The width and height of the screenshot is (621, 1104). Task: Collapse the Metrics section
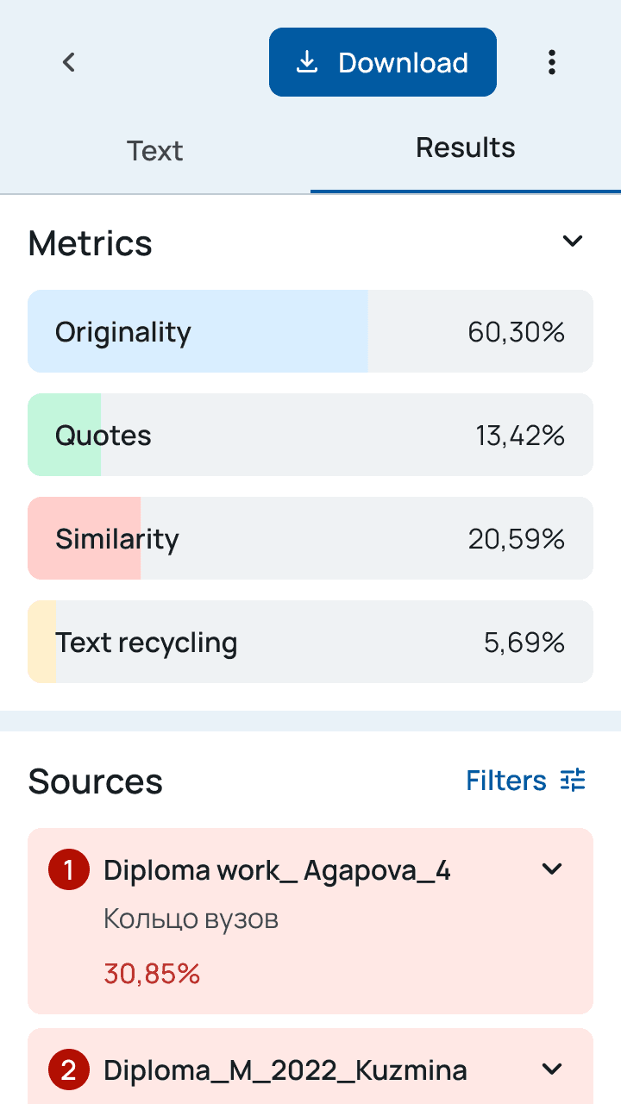pyautogui.click(x=573, y=241)
